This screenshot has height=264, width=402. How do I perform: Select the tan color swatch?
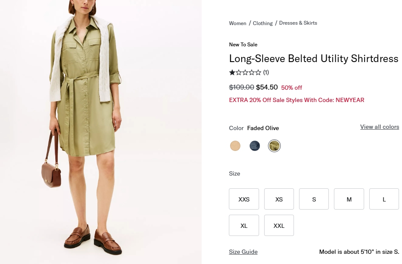pyautogui.click(x=235, y=146)
